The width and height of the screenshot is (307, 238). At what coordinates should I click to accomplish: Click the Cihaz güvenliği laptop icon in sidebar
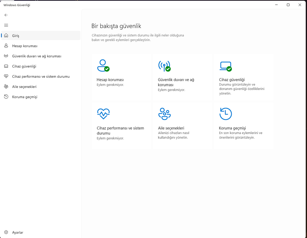point(6,66)
